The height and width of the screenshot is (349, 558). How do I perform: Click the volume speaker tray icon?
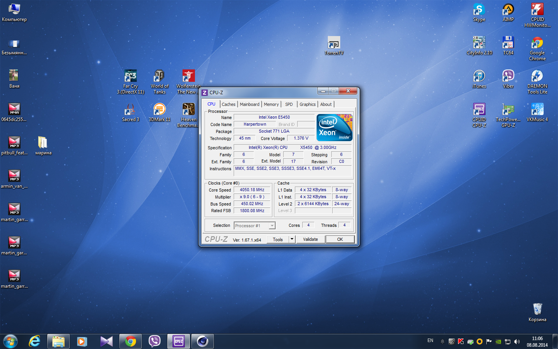point(517,342)
